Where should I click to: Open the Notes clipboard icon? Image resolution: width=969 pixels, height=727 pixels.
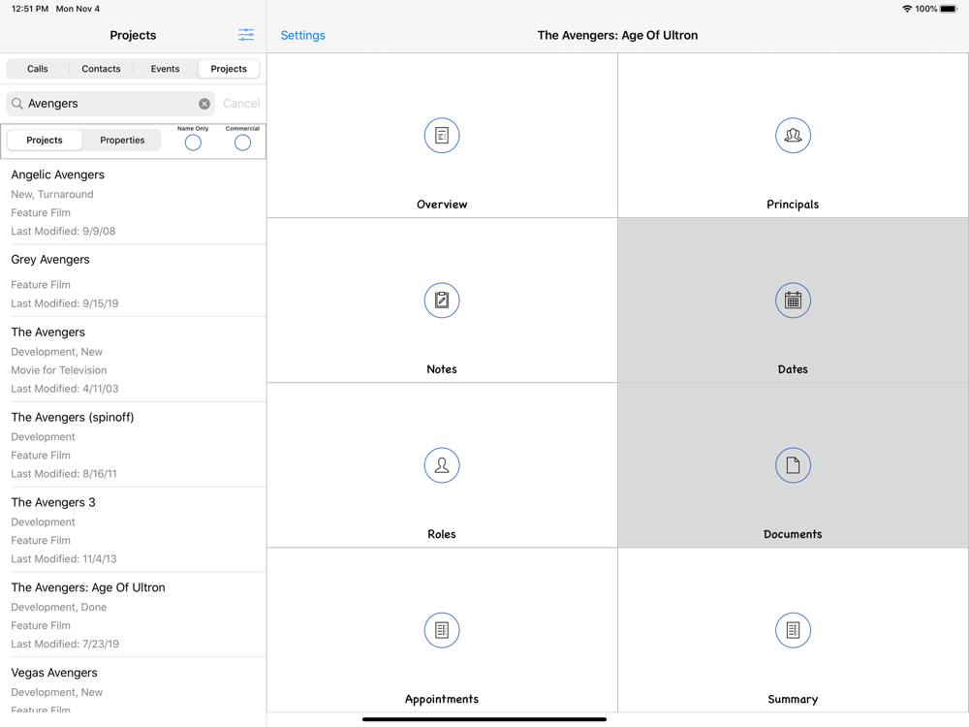pyautogui.click(x=442, y=300)
